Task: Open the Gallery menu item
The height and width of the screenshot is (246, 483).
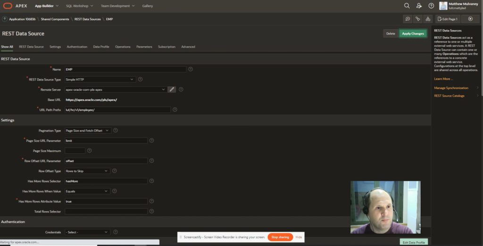Action: [147, 6]
